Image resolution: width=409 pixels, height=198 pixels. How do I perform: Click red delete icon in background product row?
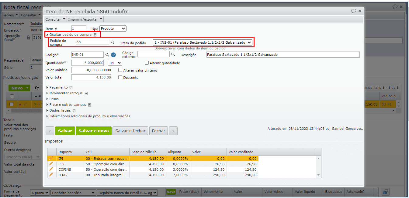pyautogui.click(x=20, y=104)
